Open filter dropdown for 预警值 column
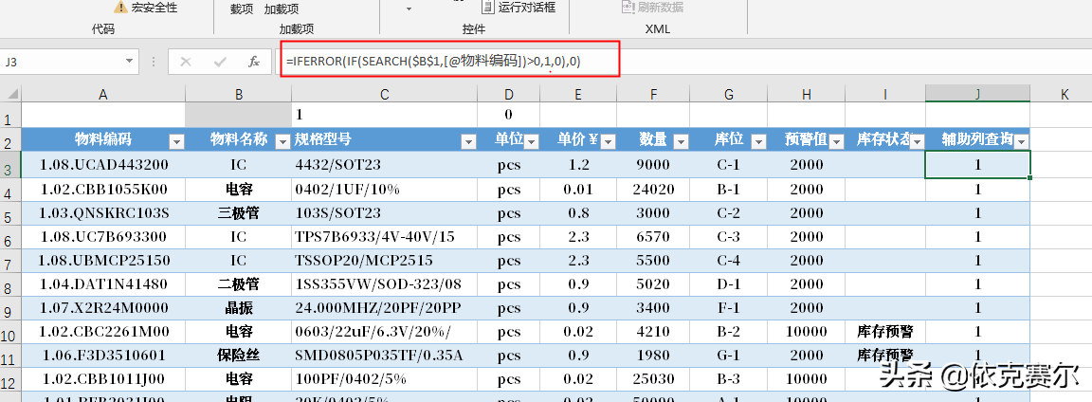Viewport: 1092px width, 402px height. [836, 141]
